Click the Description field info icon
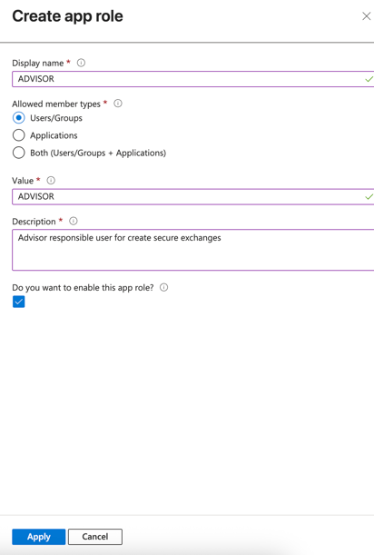The width and height of the screenshot is (374, 555). point(74,221)
